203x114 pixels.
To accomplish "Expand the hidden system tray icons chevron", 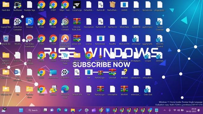I will 164,110.
